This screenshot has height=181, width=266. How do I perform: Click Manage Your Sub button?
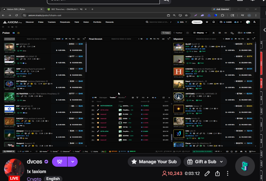coord(154,162)
